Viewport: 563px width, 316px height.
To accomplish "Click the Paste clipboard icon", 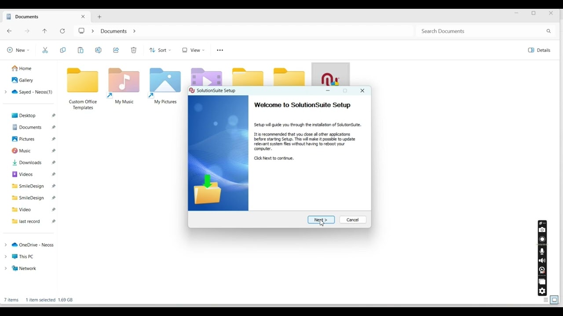I will tap(80, 50).
